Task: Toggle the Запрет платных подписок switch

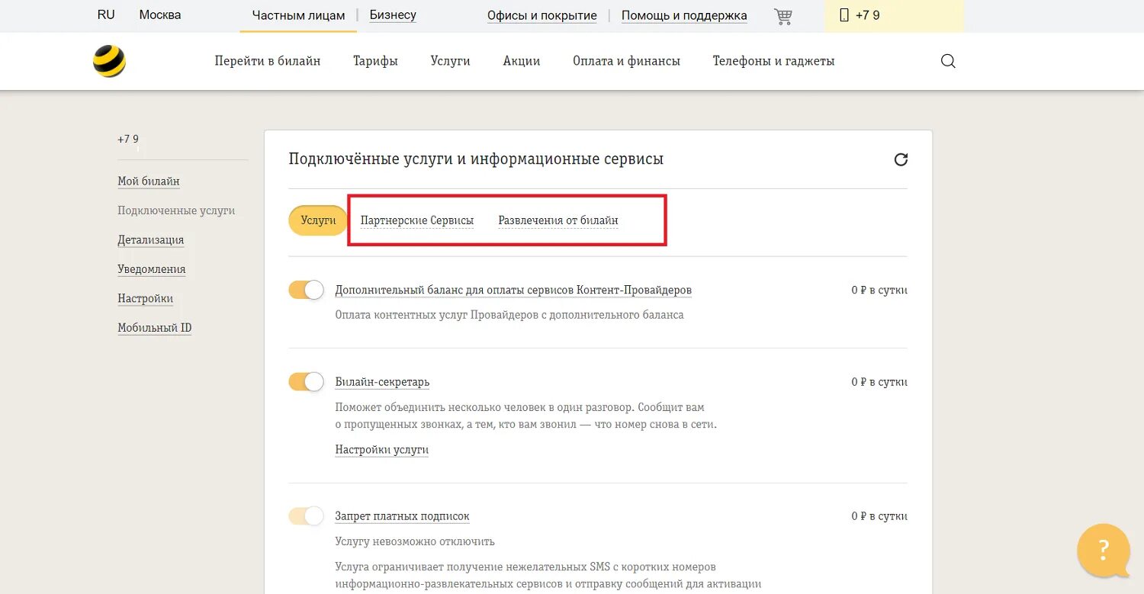Action: 307,516
